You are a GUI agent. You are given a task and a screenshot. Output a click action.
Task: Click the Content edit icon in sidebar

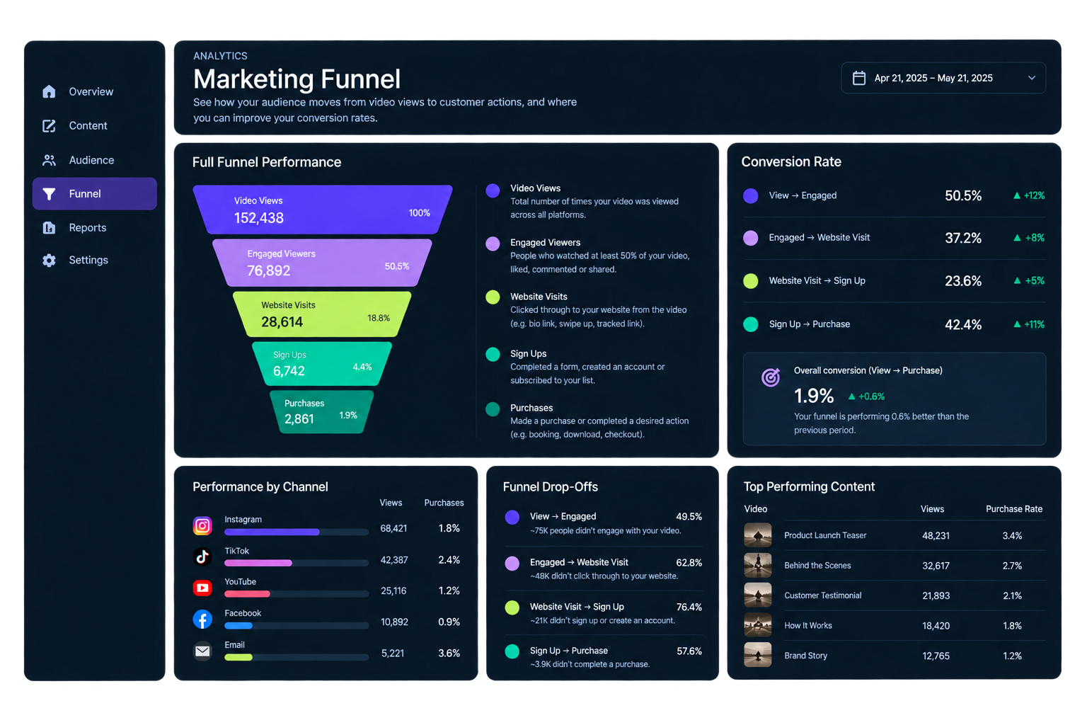(x=49, y=126)
